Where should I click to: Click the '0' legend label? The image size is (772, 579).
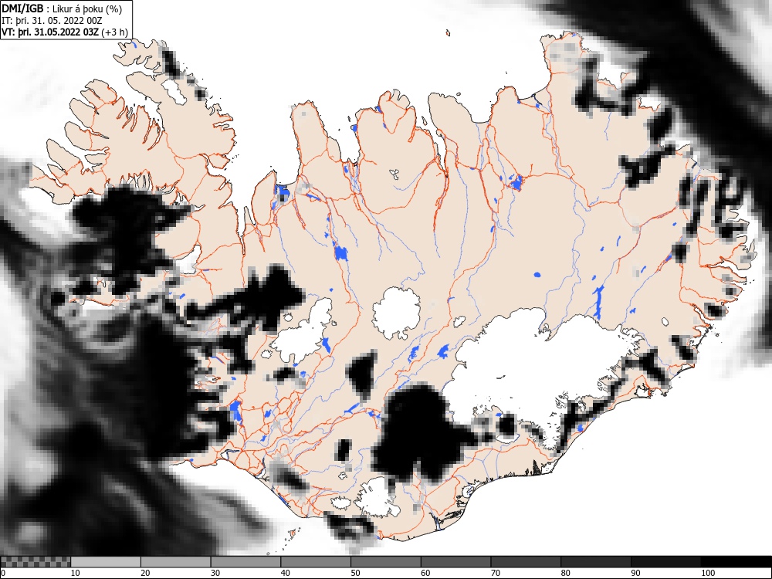point(3,573)
